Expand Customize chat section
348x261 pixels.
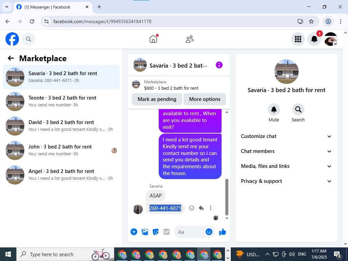(x=286, y=136)
